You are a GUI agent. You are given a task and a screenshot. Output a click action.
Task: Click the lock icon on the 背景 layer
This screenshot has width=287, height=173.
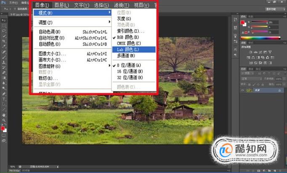(279, 90)
